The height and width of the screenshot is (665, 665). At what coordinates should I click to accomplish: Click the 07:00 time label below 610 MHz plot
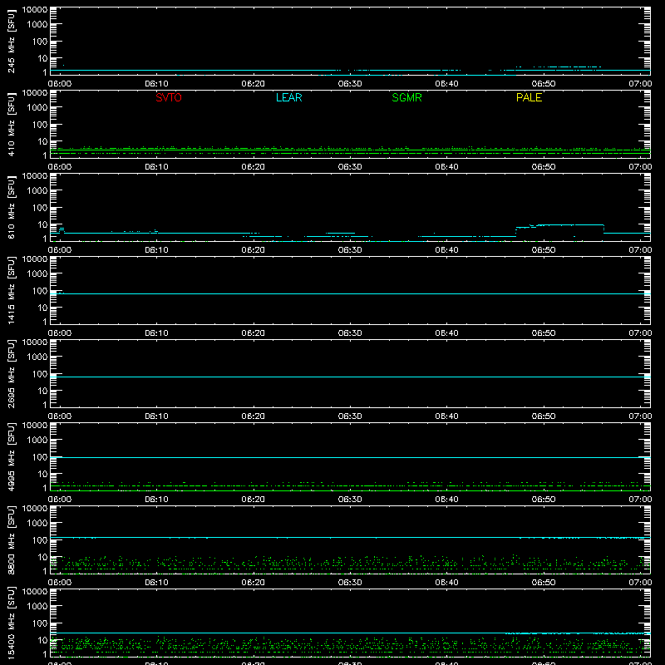[x=640, y=250]
